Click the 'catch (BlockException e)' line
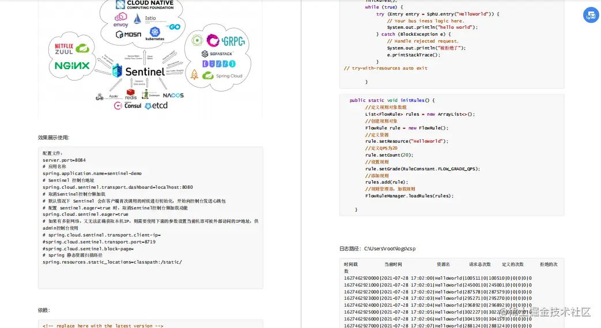The image size is (601, 328). click(x=413, y=34)
